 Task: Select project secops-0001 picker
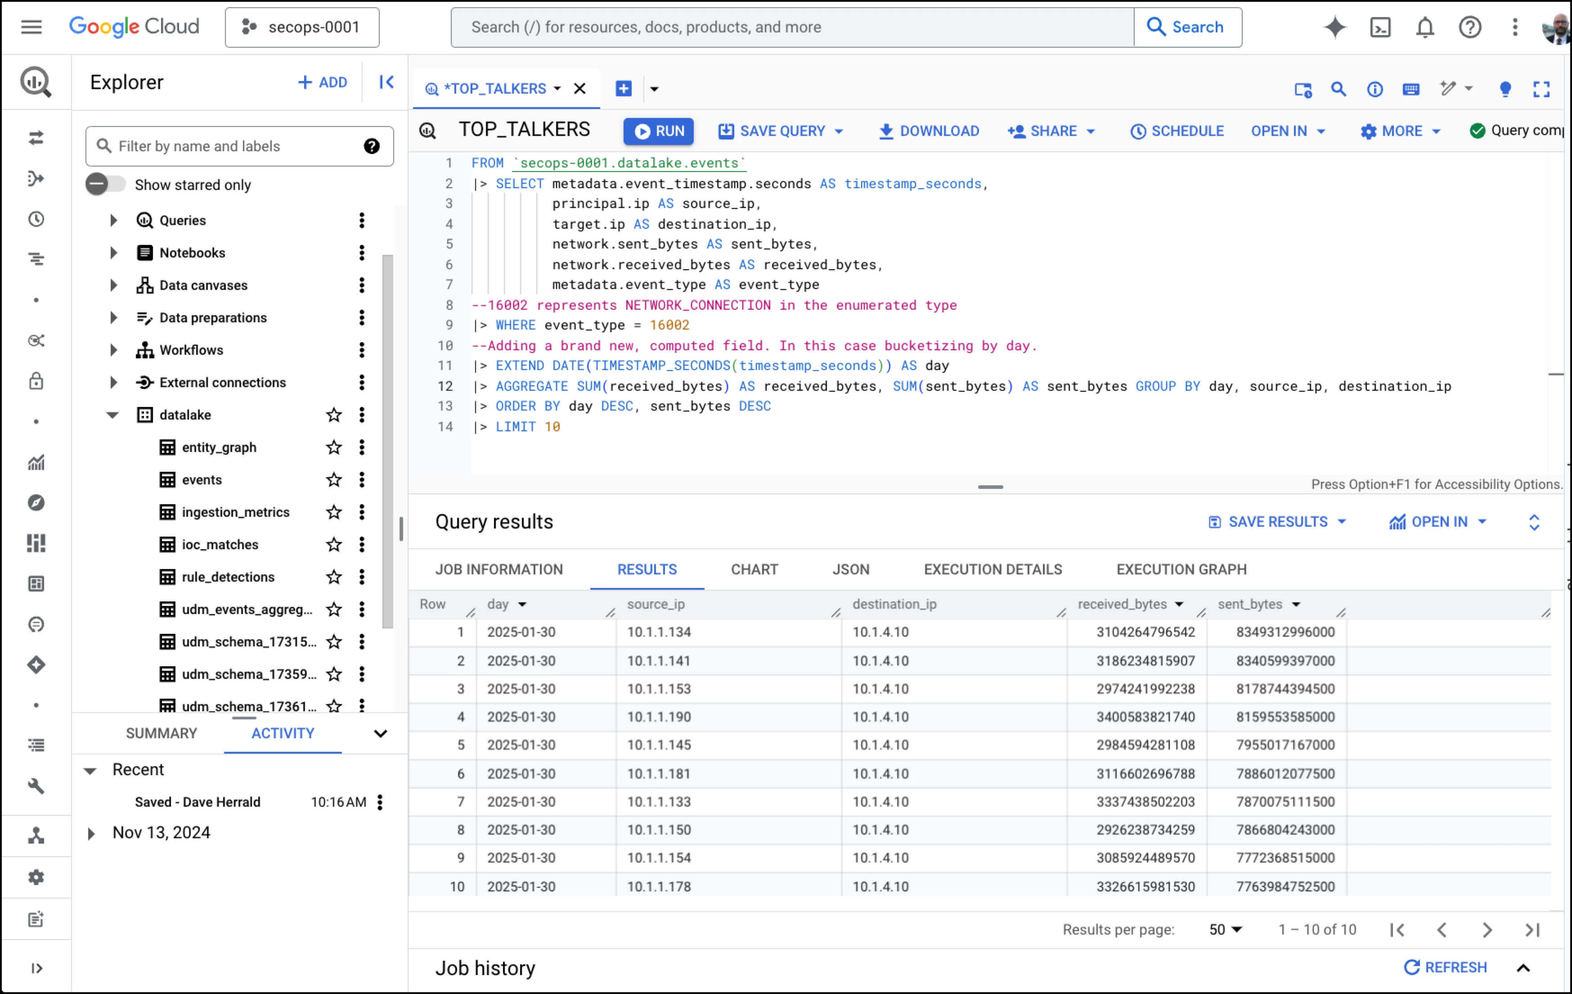pyautogui.click(x=301, y=27)
